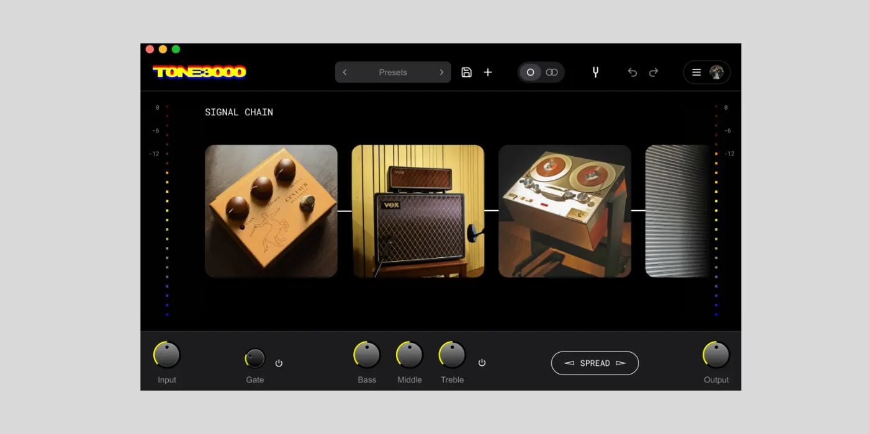Select the reel-to-reel tape machine in chain

point(565,211)
